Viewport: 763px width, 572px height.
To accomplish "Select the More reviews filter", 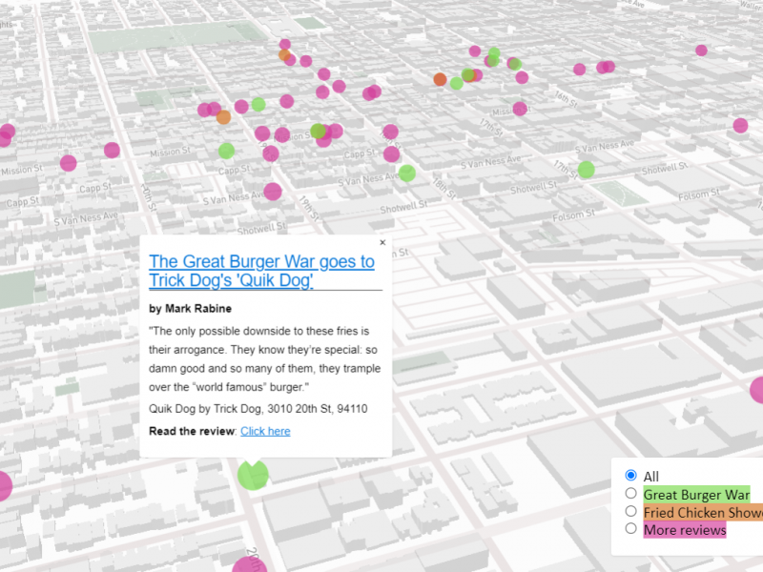I will pos(630,529).
